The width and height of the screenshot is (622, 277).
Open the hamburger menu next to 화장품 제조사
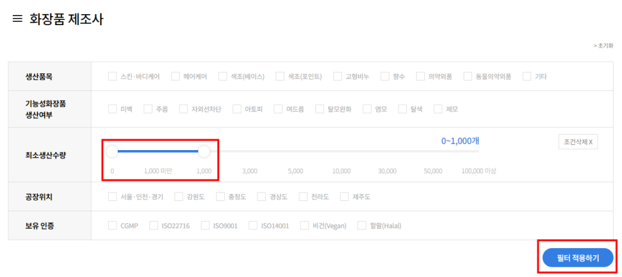pos(17,19)
